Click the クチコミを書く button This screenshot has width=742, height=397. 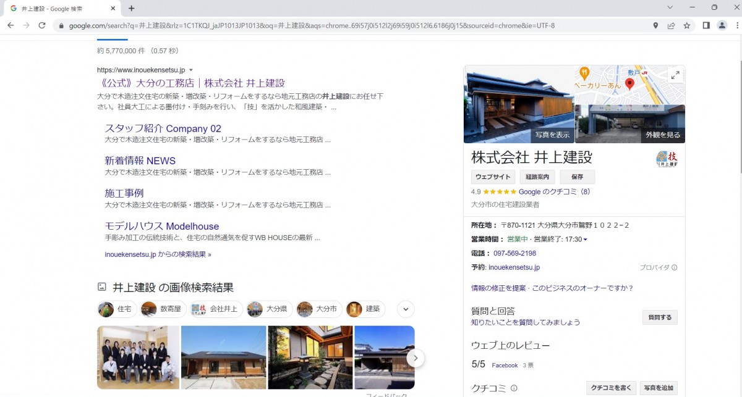(x=611, y=388)
